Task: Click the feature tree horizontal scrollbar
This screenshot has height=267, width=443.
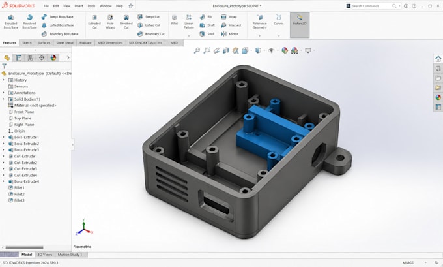Action: [24, 247]
